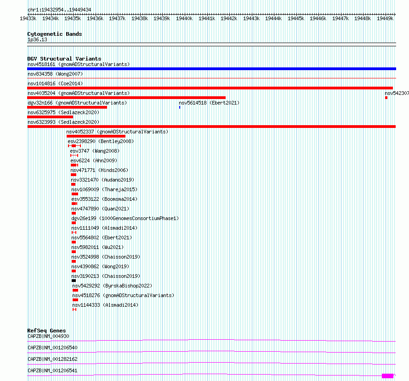Open nsv3524998 (Chaisson2019) variant label
Viewport: 409px width, 381px height.
[106, 257]
